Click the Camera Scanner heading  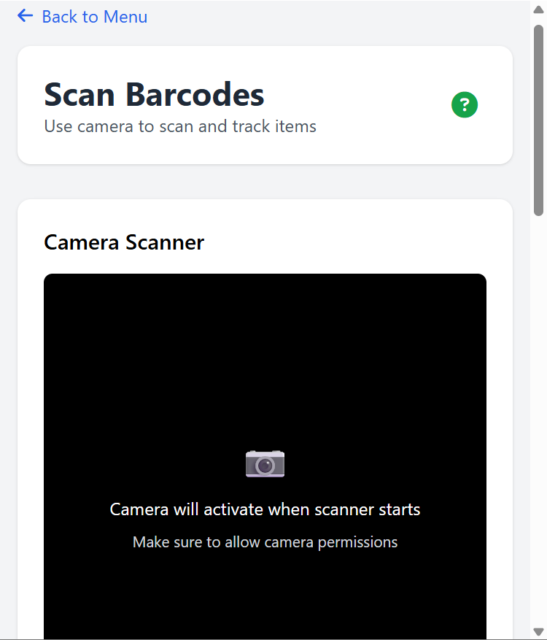point(123,242)
